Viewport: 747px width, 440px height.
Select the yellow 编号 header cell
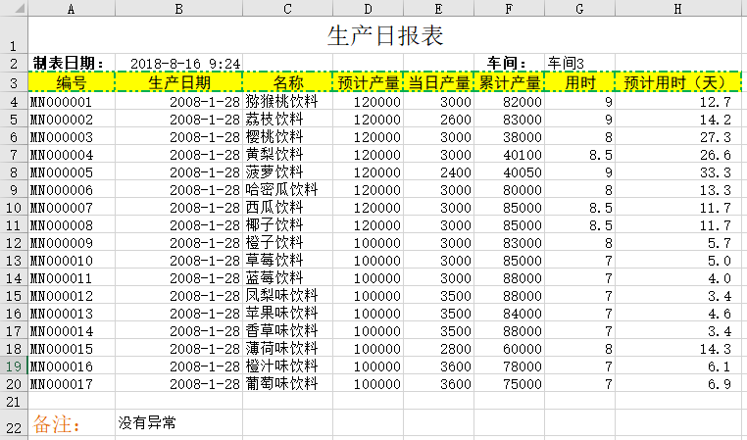[x=72, y=82]
